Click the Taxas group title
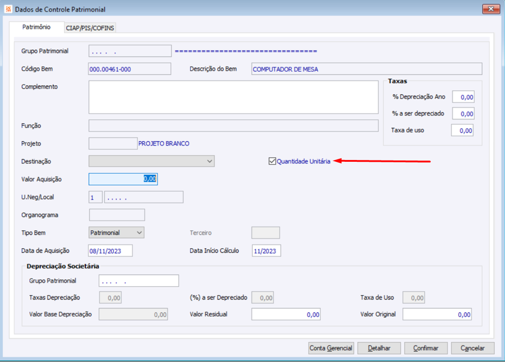 point(397,81)
